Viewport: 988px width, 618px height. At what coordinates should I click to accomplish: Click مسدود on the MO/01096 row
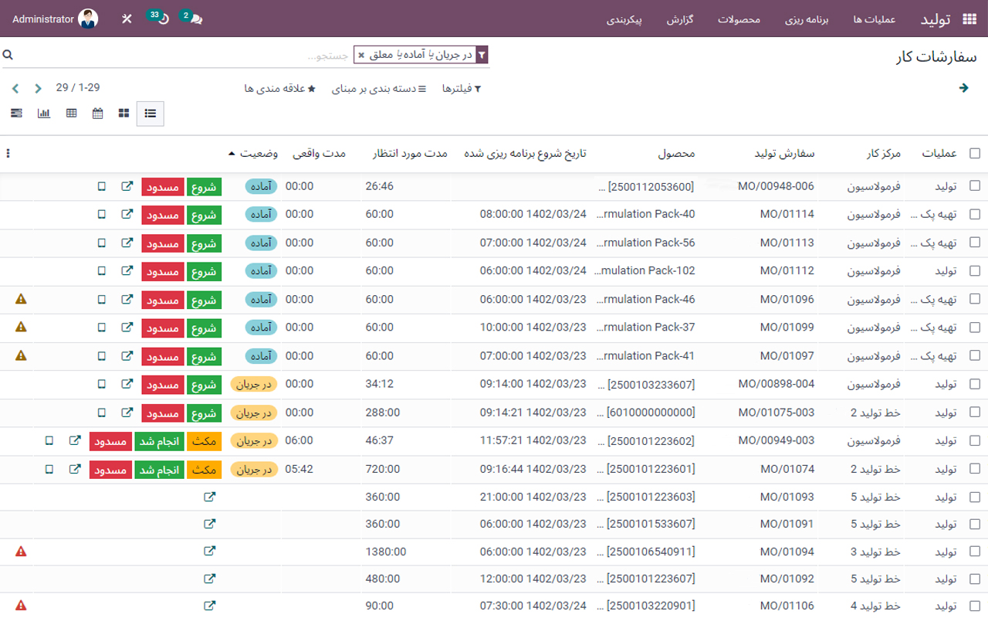click(x=164, y=299)
